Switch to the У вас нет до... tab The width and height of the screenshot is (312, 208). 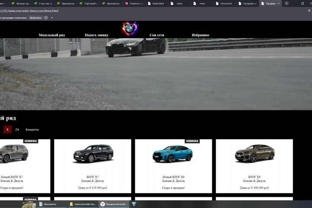click(x=44, y=3)
